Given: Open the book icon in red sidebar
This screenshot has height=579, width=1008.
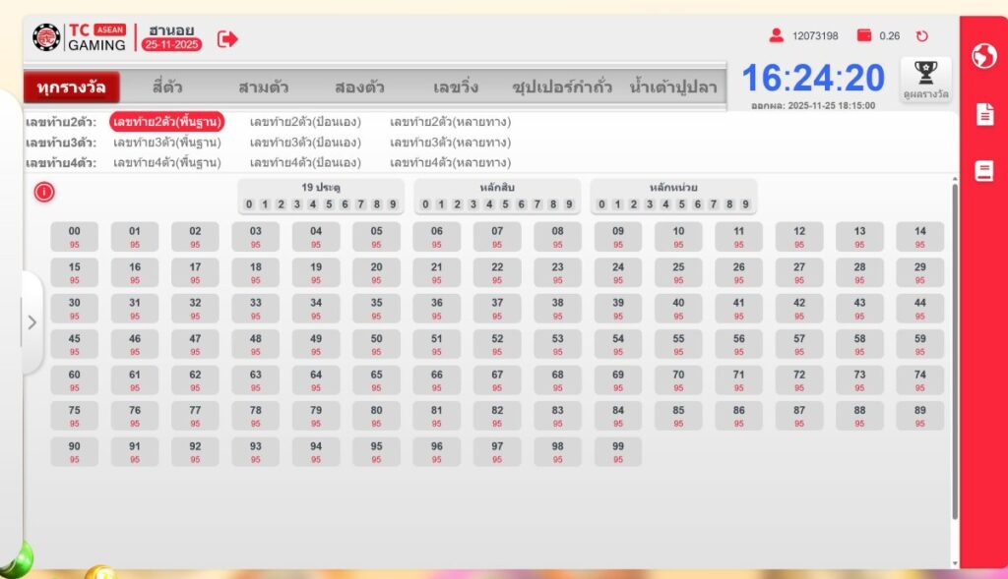Looking at the screenshot, I should [x=984, y=171].
